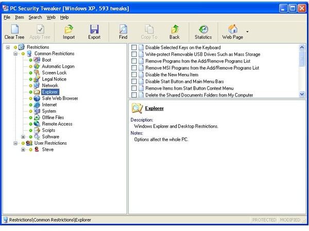The height and width of the screenshot is (231, 309).
Task: Check Remove Items from Start Button Context Menu
Action: point(134,88)
